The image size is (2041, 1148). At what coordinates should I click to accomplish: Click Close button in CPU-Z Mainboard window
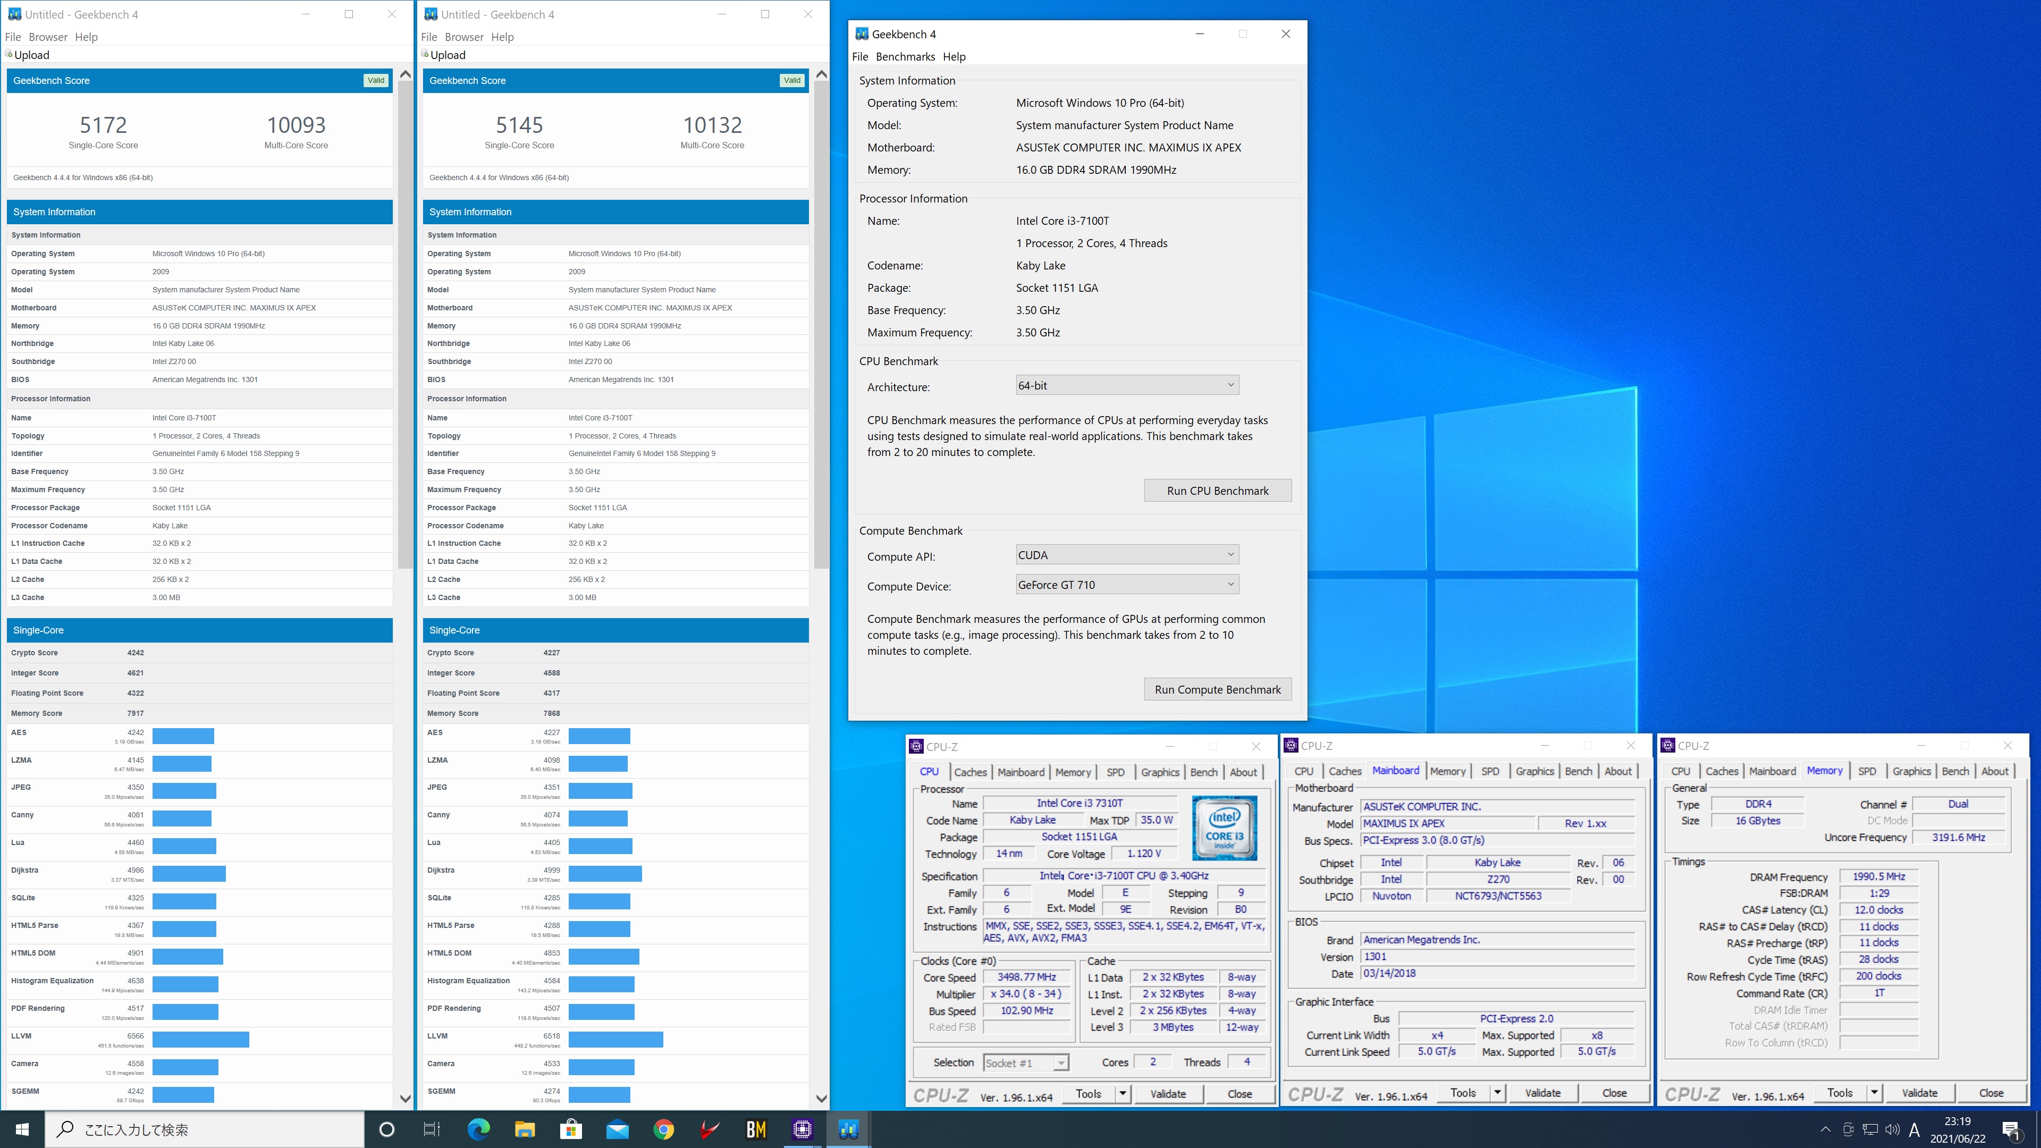click(1614, 1093)
